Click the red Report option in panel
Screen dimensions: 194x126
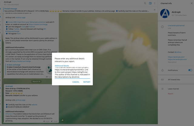[170, 94]
